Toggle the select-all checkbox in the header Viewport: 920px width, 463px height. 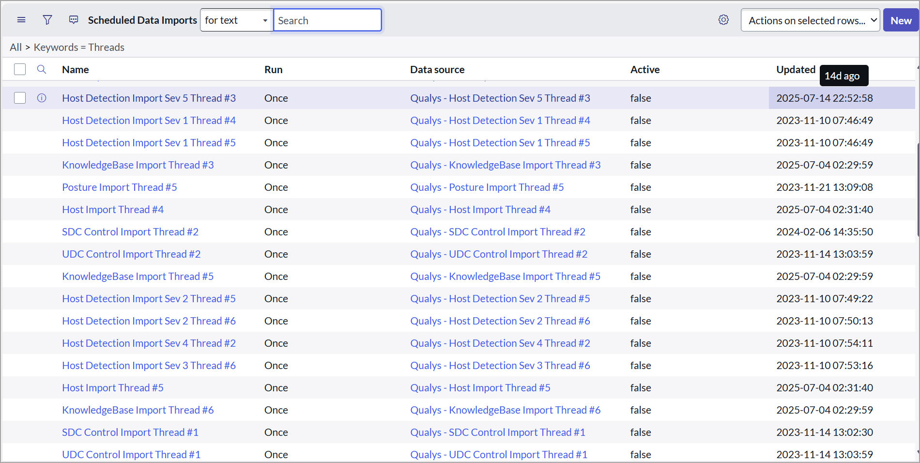(x=20, y=69)
